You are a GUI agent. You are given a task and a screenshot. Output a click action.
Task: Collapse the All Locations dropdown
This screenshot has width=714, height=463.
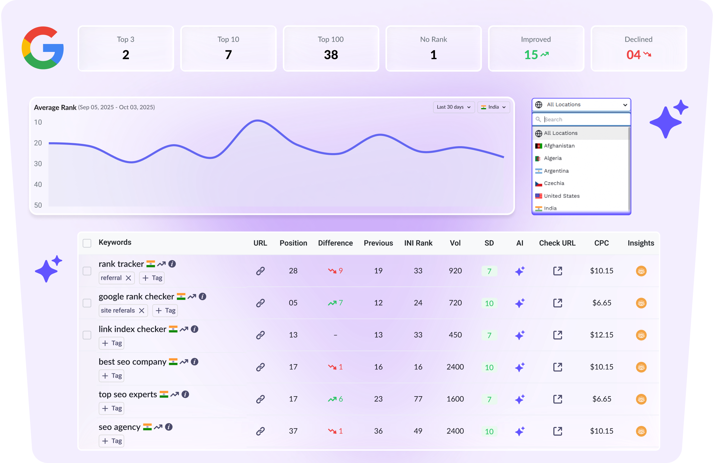tap(581, 105)
